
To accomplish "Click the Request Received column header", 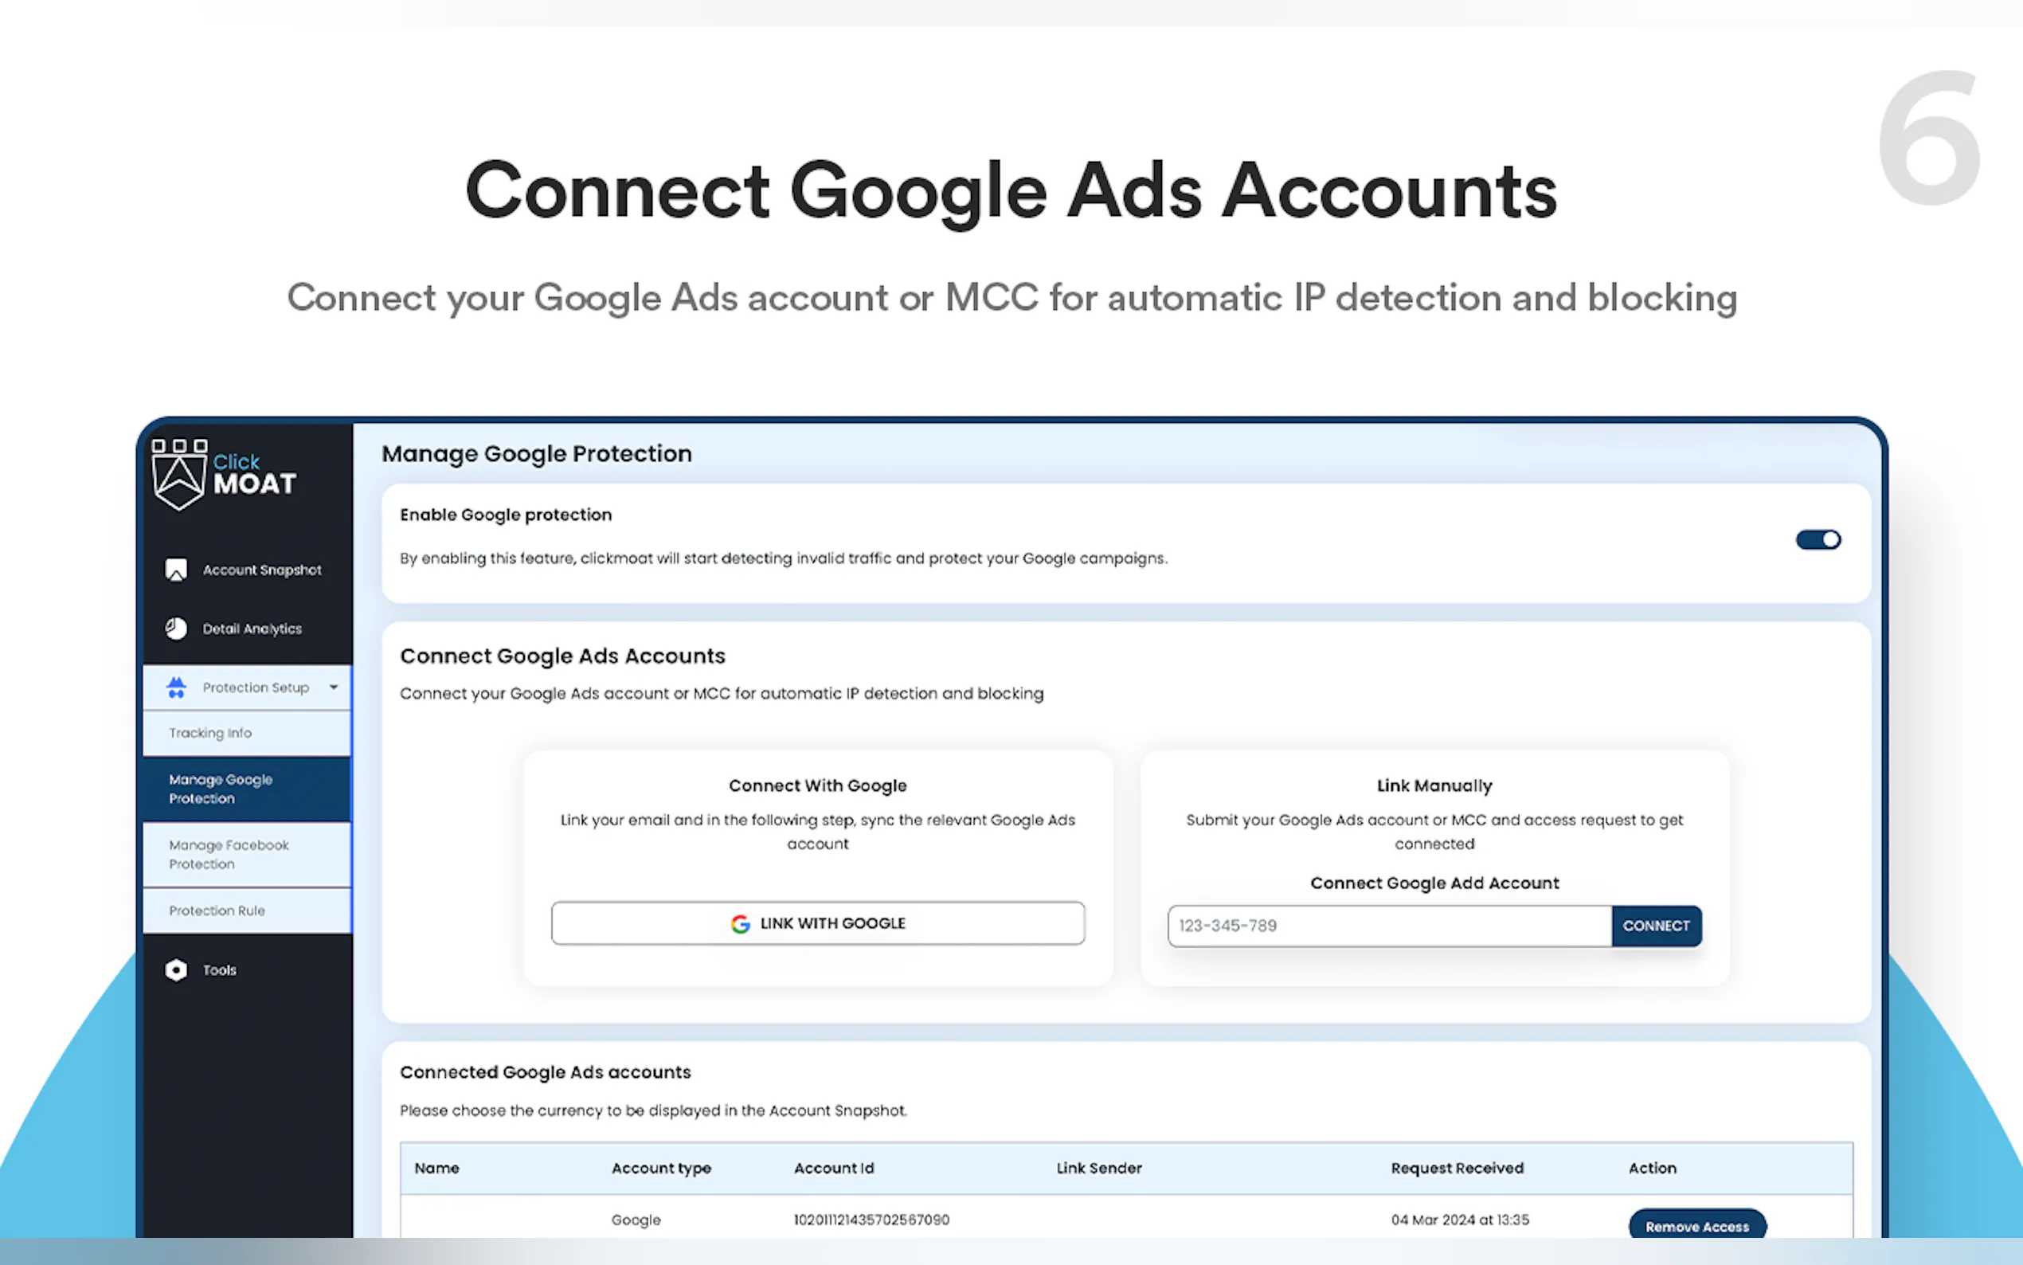I will coord(1456,1168).
